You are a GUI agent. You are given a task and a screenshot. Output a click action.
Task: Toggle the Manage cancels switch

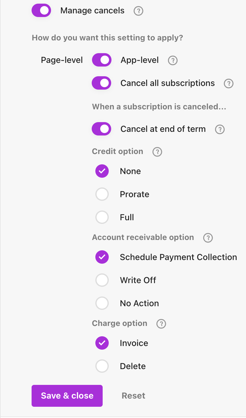pyautogui.click(x=41, y=11)
